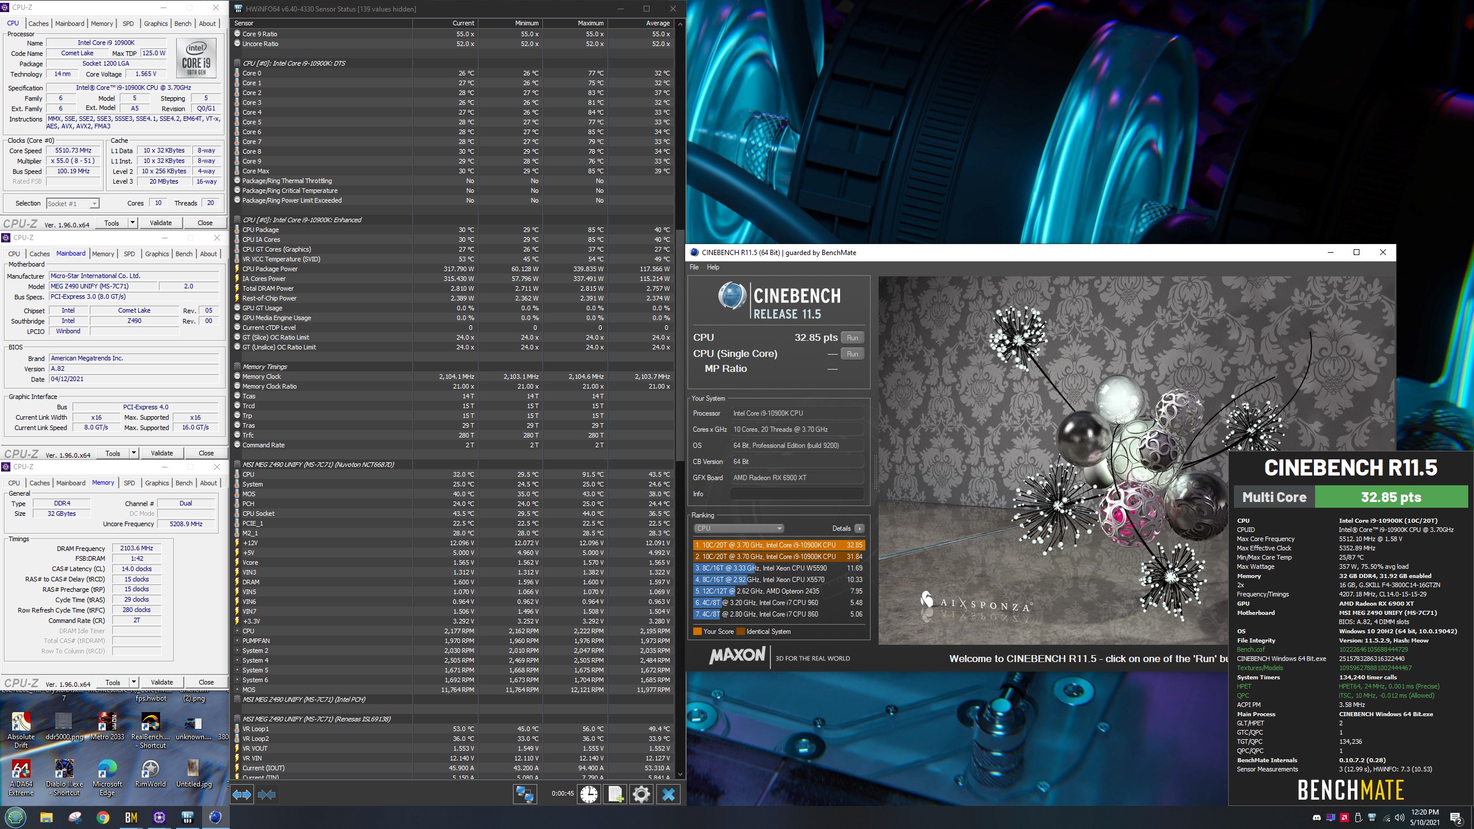Start logging with the log file icon
1474x829 pixels.
tap(615, 794)
